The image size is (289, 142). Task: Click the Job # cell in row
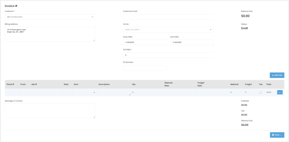pos(46,92)
